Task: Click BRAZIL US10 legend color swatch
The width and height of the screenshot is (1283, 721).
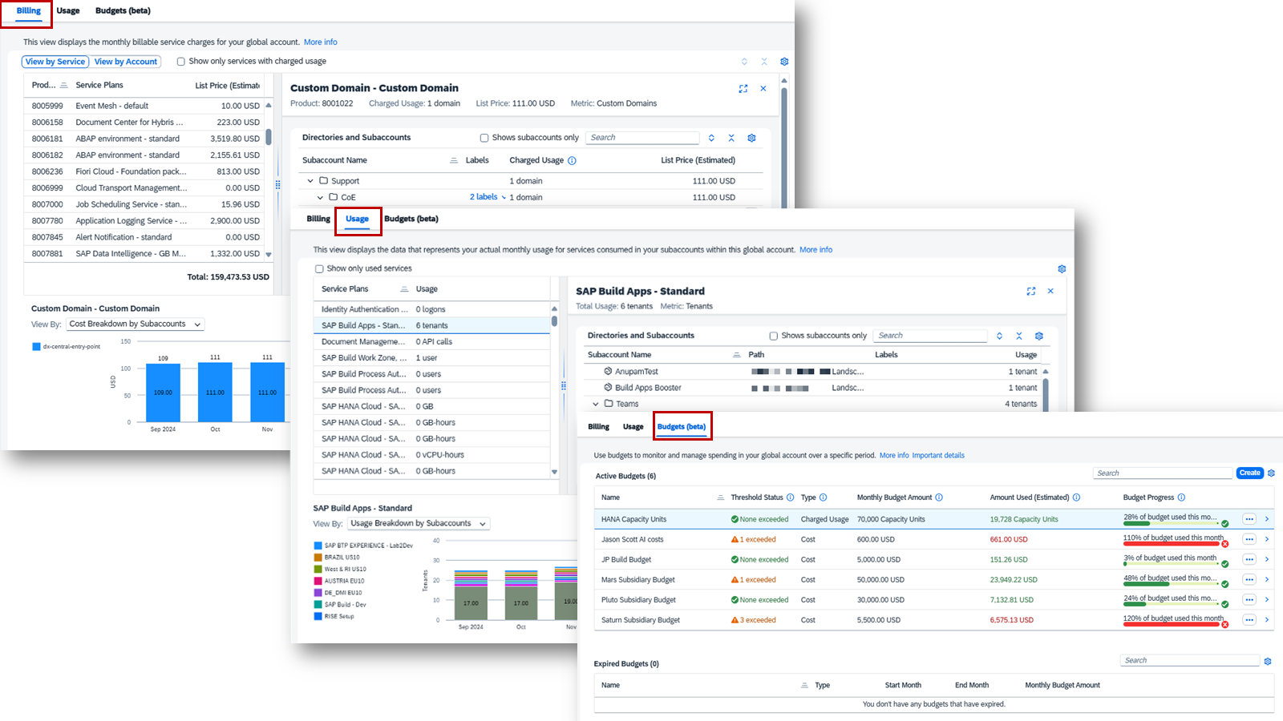Action: click(318, 558)
